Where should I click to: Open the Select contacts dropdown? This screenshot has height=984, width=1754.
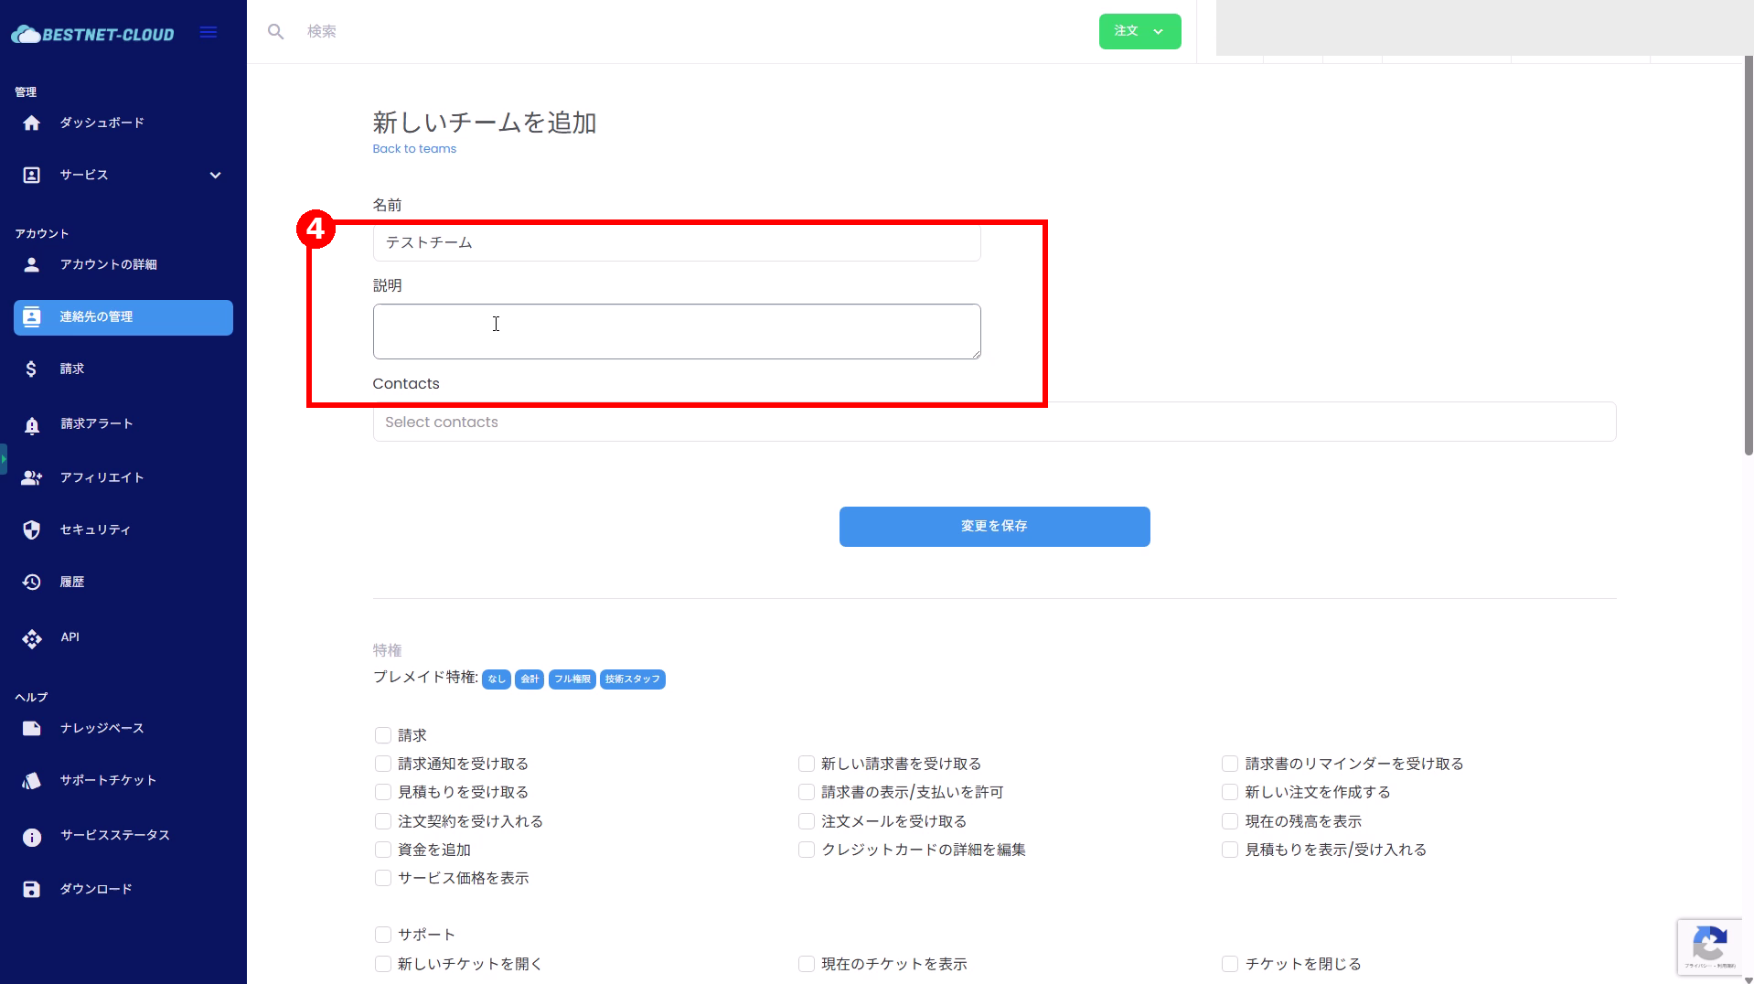pyautogui.click(x=994, y=422)
